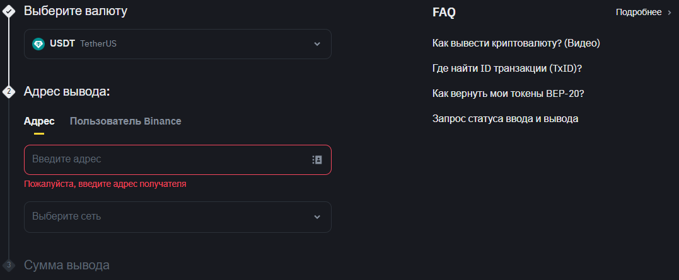This screenshot has height=280, width=679.
Task: Click the USDT Tether coin logo
Action: click(x=38, y=43)
